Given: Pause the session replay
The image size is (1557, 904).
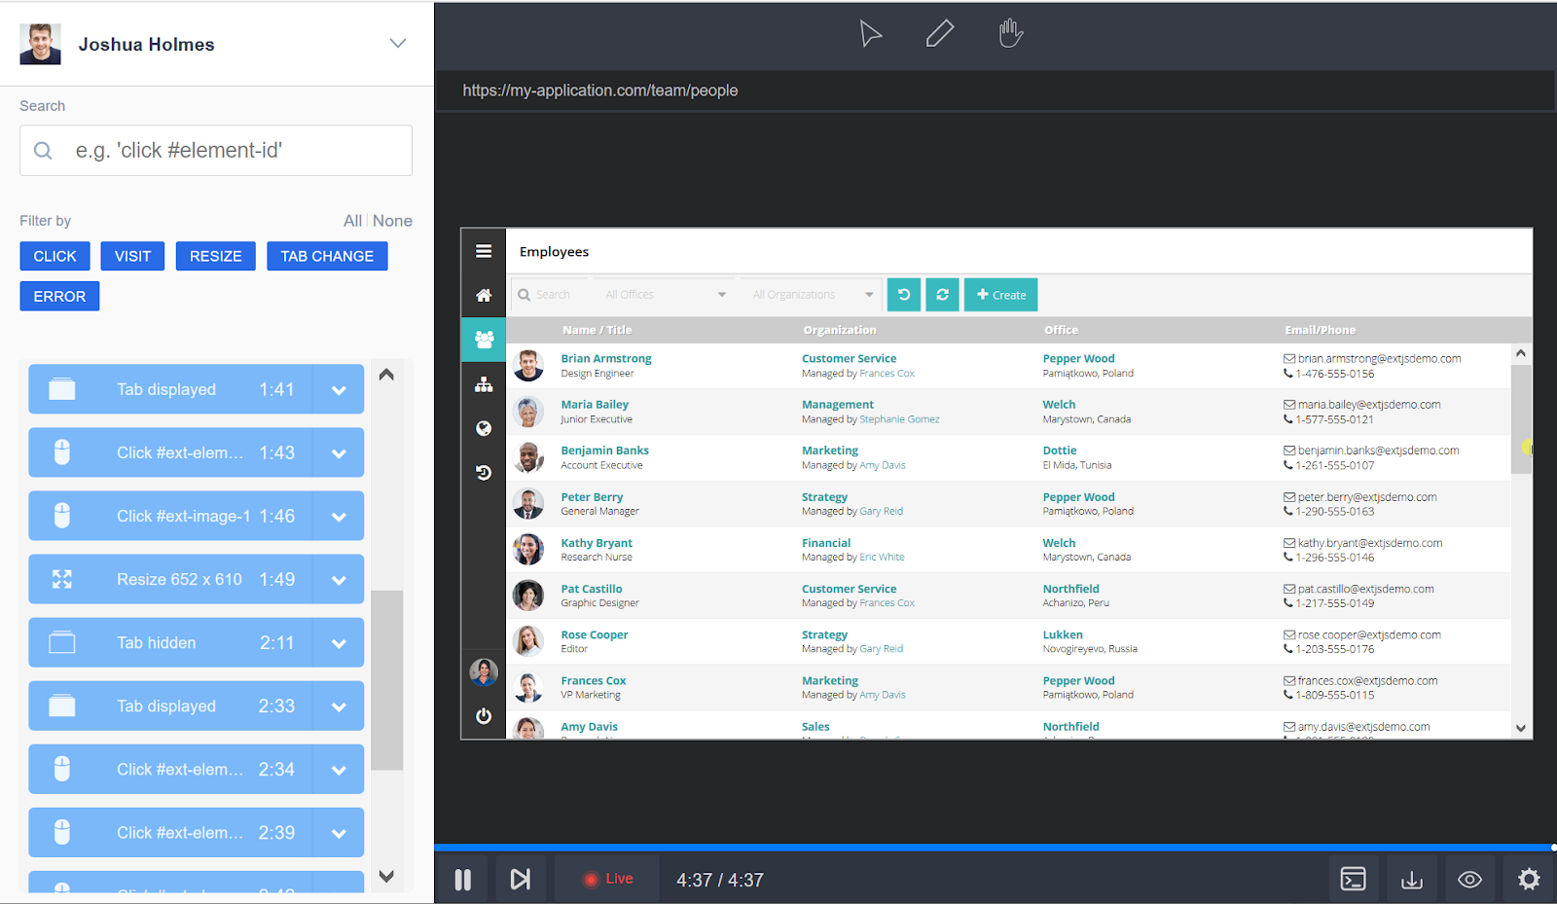Looking at the screenshot, I should (463, 880).
